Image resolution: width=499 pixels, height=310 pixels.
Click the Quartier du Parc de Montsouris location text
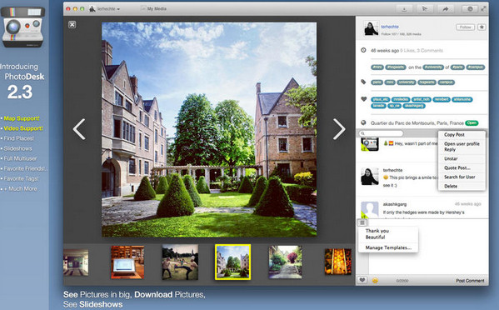pyautogui.click(x=417, y=122)
